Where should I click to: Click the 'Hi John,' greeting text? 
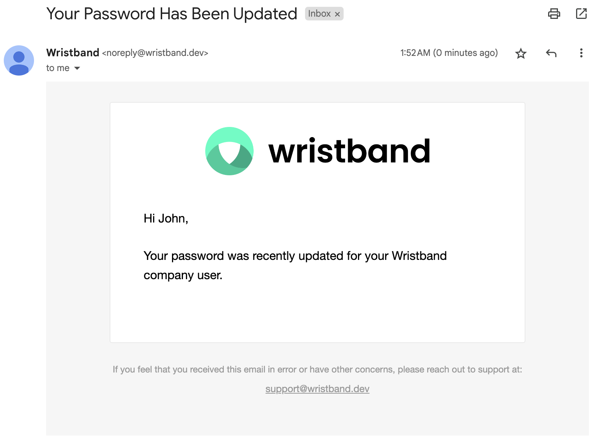pos(166,218)
